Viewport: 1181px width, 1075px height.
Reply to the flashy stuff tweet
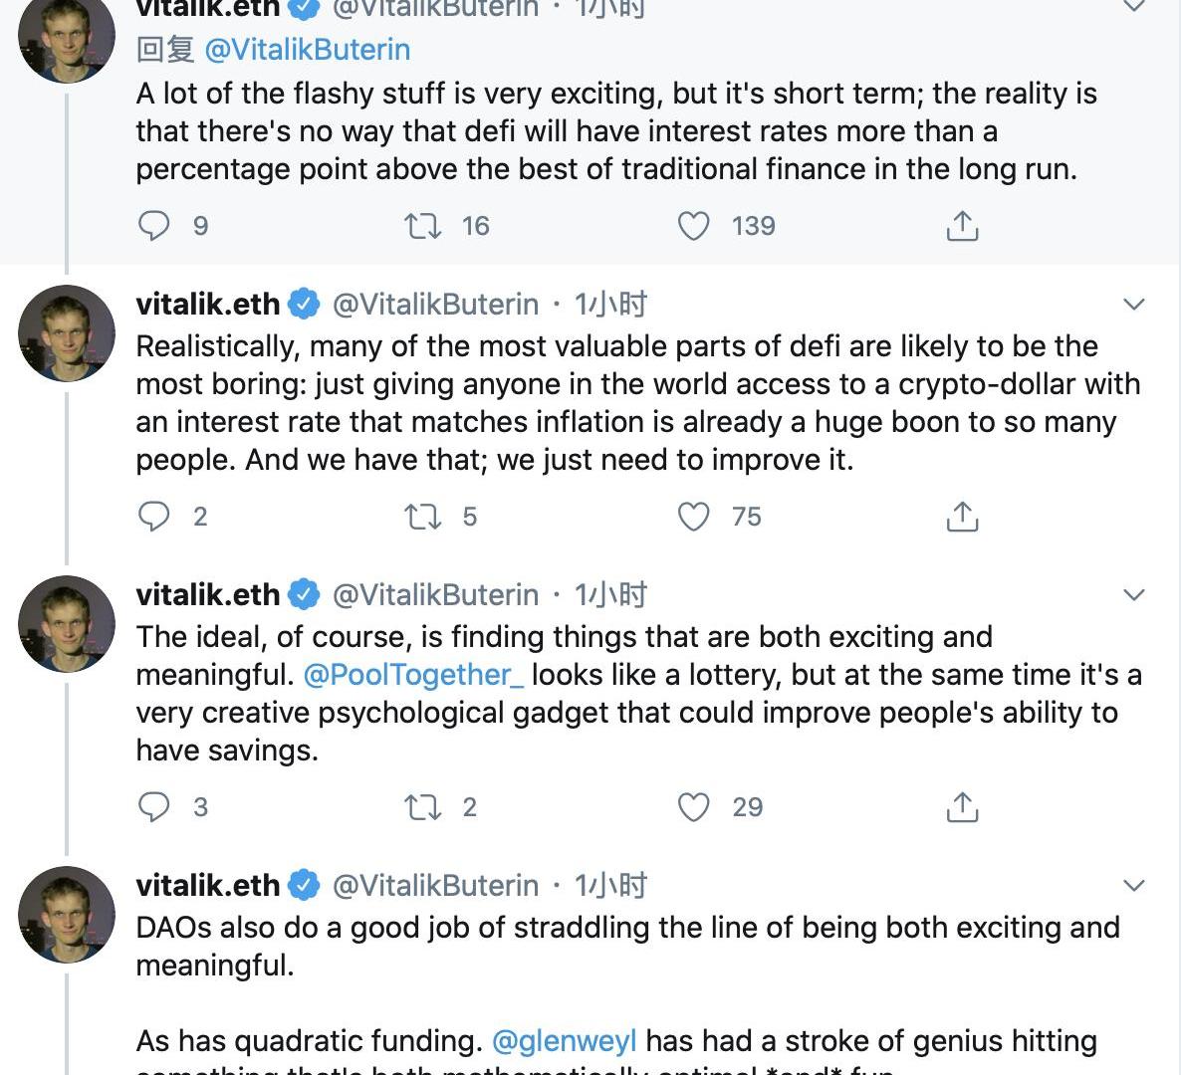pyautogui.click(x=154, y=226)
